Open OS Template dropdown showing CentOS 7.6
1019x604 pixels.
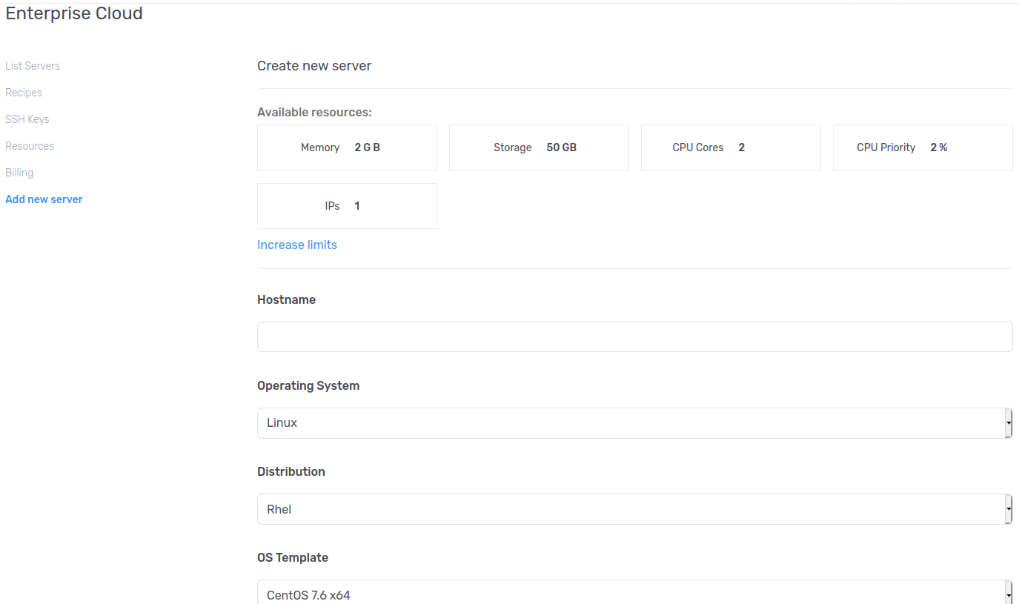point(634,592)
